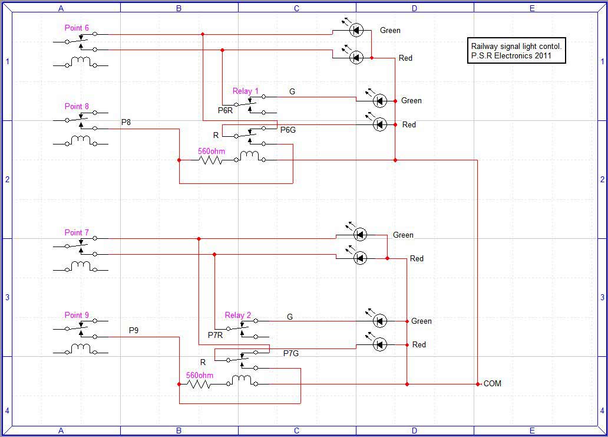Click the P8 net label
Screen dimensions: 608x437
[126, 122]
